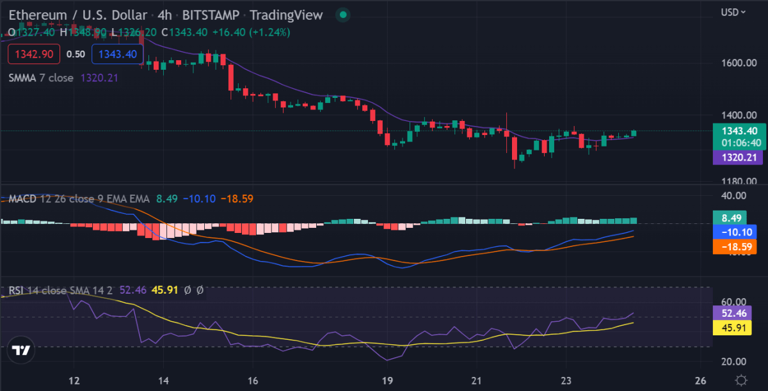Click the date label 26 on time axis
Image resolution: width=768 pixels, height=391 pixels.
[x=700, y=379]
